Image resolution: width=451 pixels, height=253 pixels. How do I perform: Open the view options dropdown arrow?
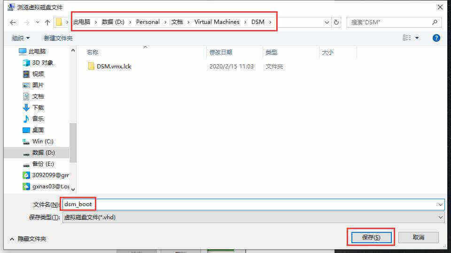(417, 38)
